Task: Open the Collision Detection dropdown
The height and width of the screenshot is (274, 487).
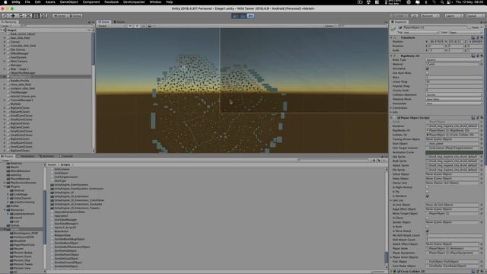Action: point(454,94)
